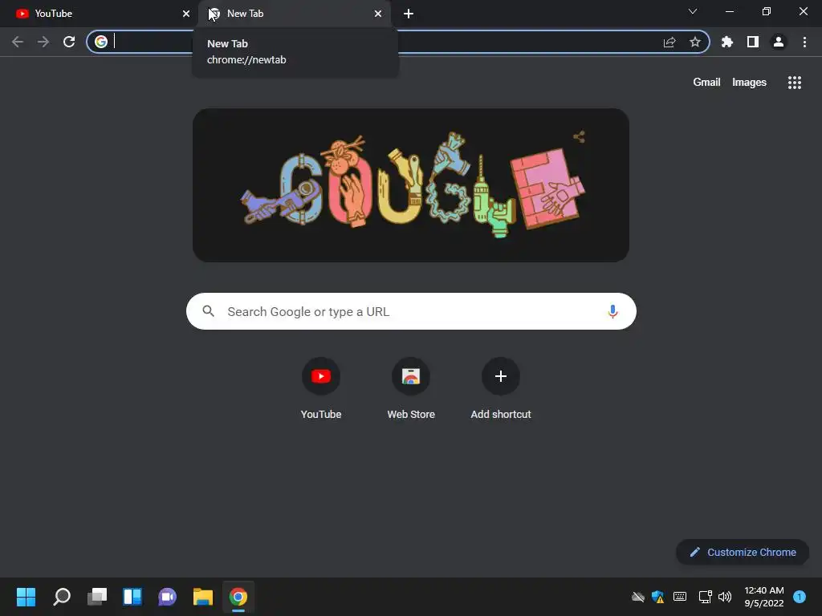Open Task View on the taskbar
The image size is (822, 616).
point(97,597)
